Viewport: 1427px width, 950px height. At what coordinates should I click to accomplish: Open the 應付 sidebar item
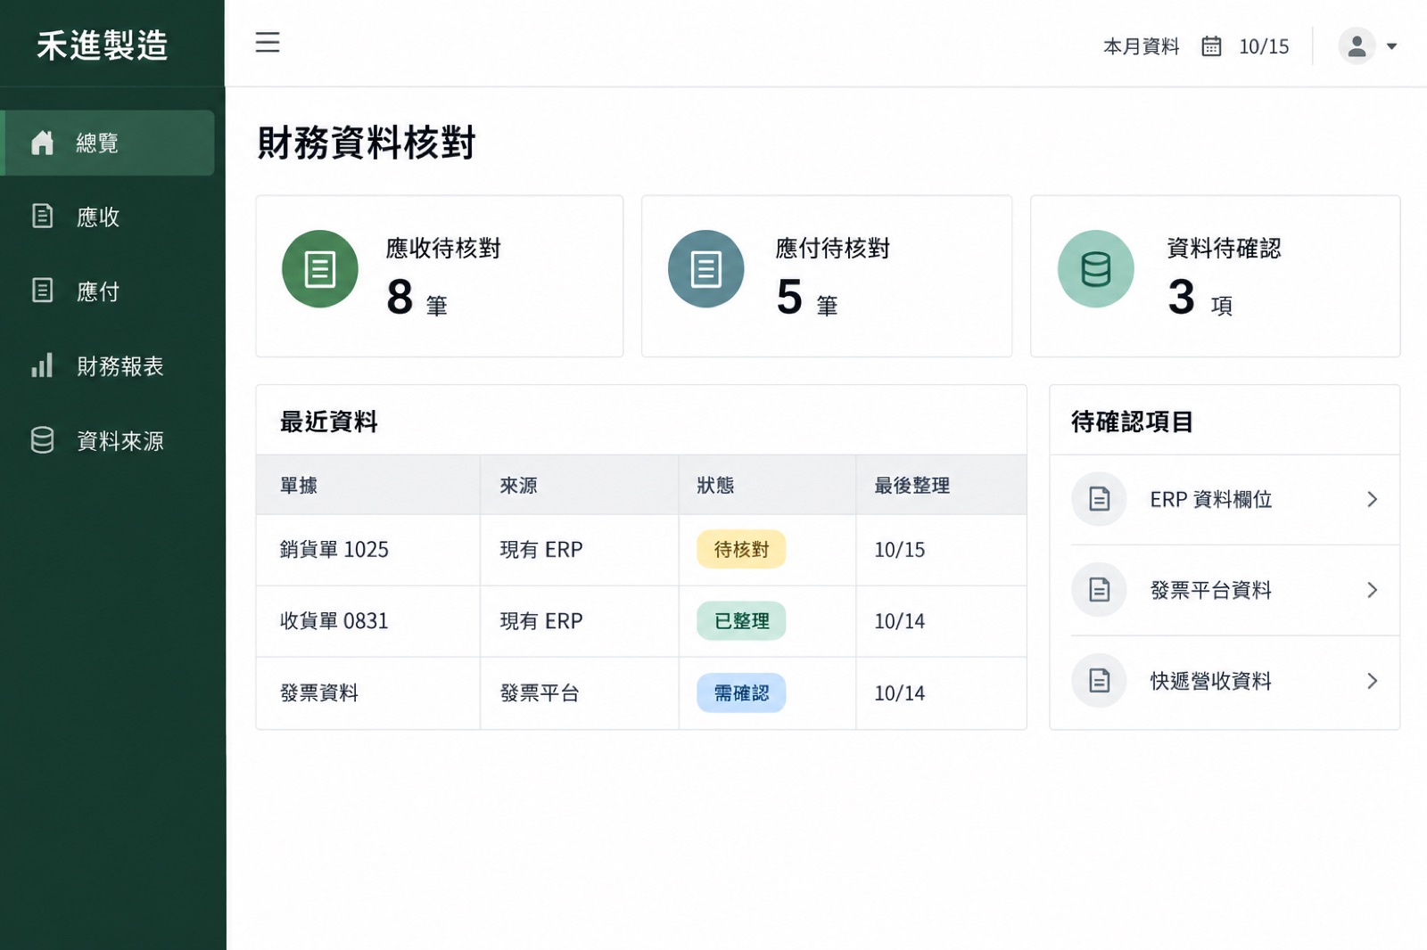(109, 291)
